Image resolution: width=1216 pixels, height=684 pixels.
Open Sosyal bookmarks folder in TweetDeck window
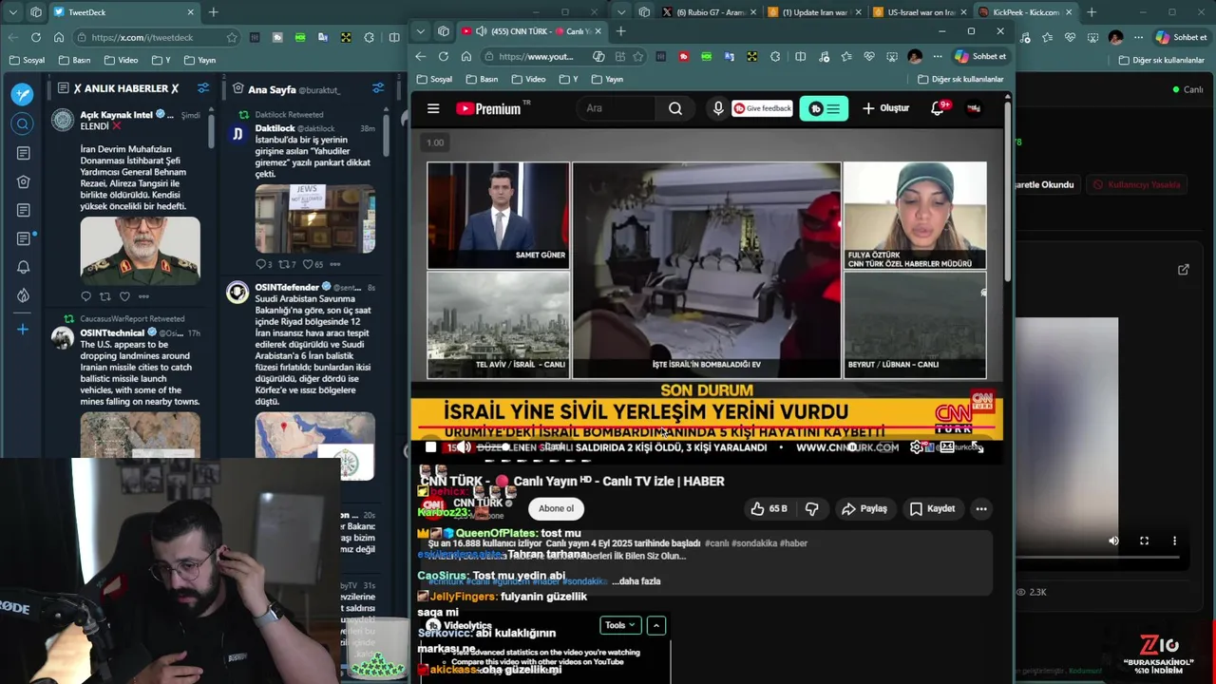[28, 60]
